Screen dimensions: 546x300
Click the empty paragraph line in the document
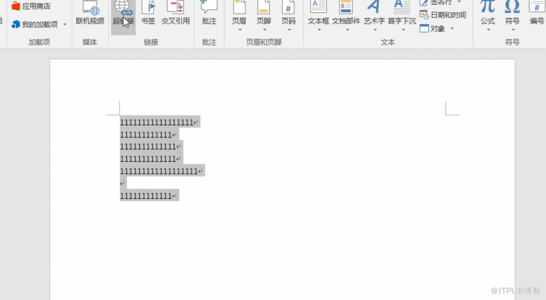pos(123,183)
